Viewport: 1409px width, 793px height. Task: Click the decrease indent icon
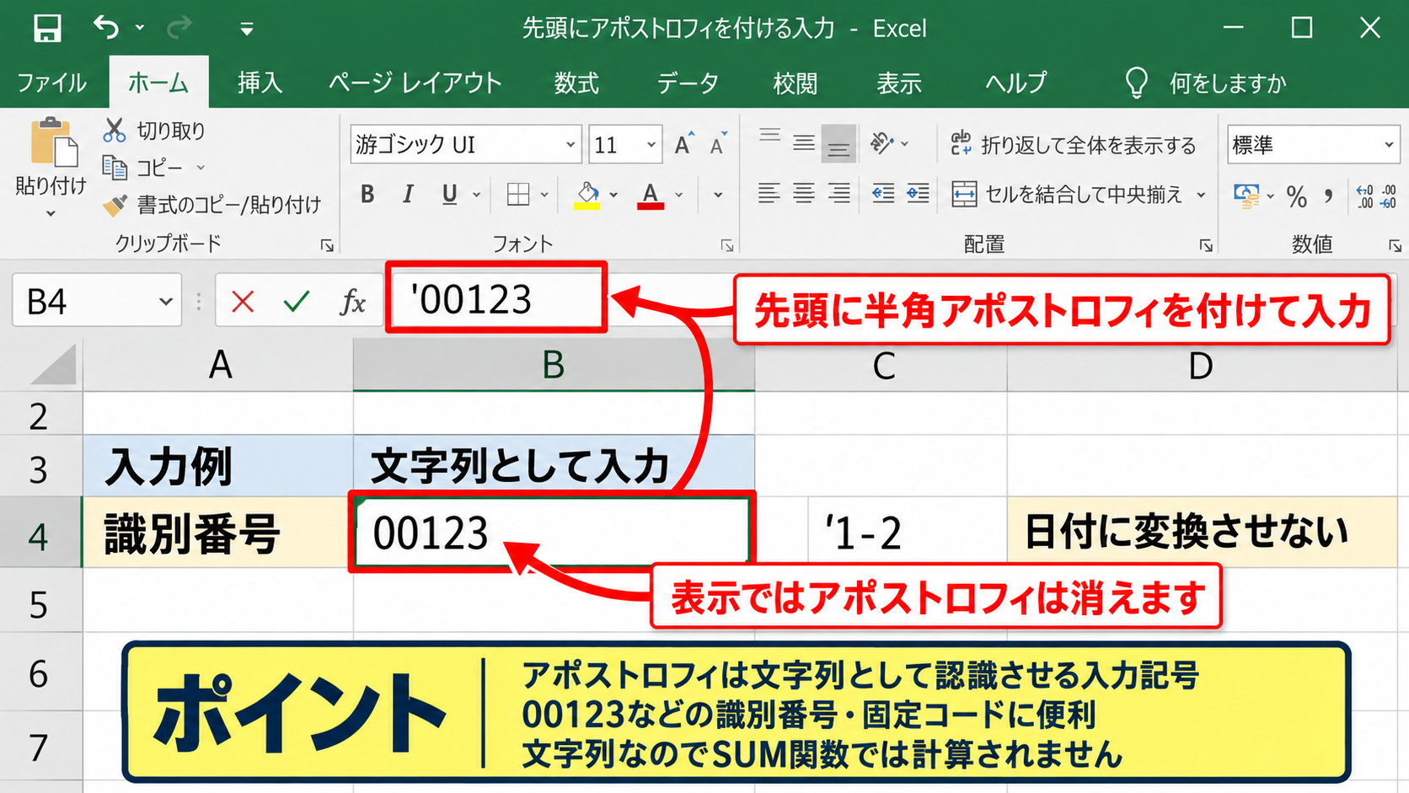[x=883, y=195]
